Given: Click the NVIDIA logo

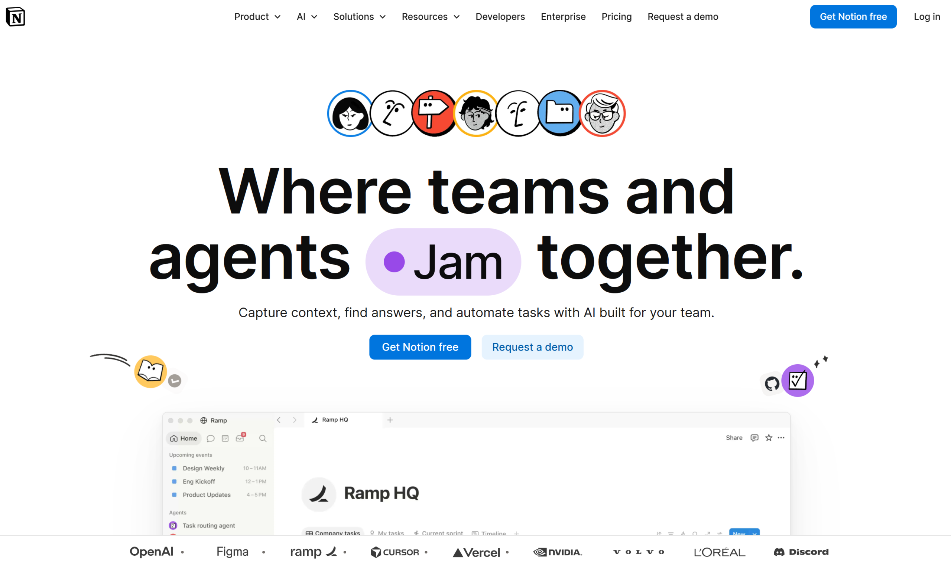Looking at the screenshot, I should click(557, 552).
